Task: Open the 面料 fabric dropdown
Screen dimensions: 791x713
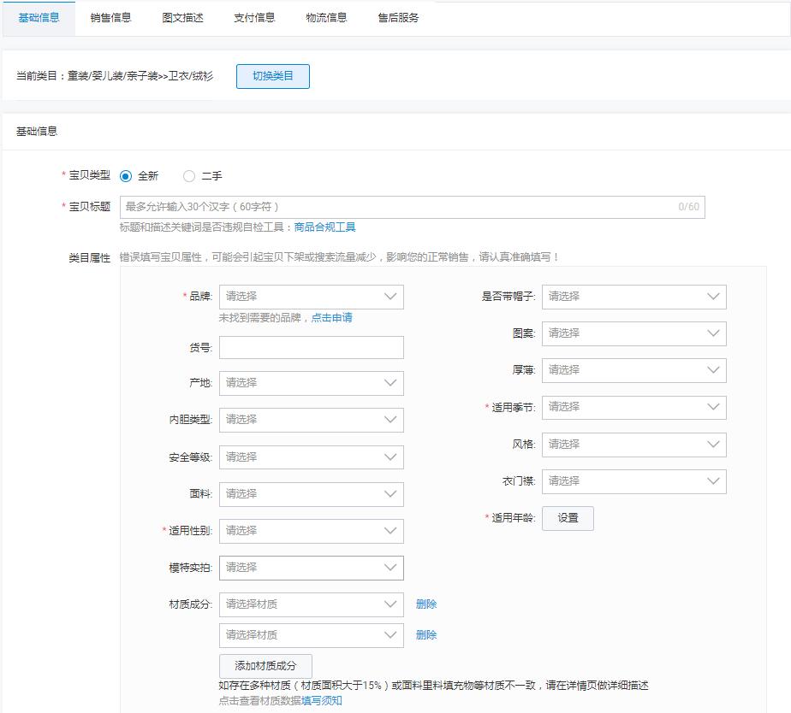Action: [312, 494]
